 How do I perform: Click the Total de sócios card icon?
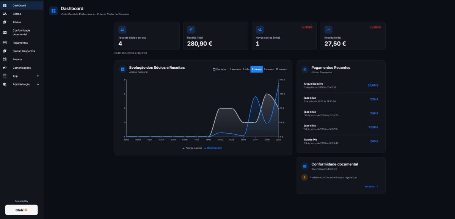(x=122, y=30)
